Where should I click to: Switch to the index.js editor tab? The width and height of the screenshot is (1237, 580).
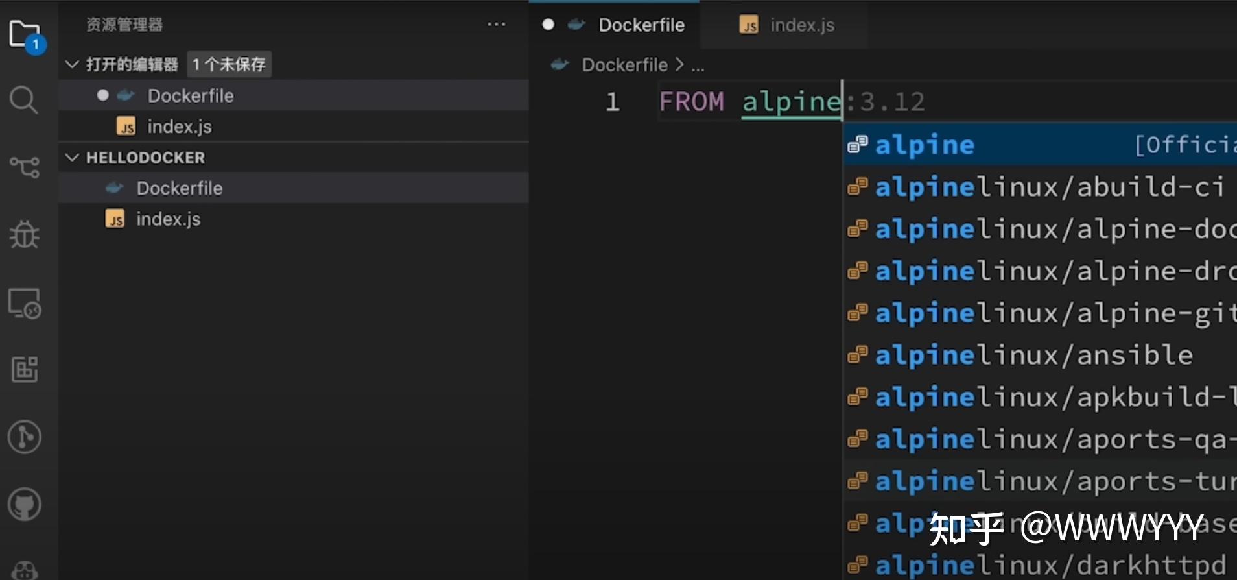pyautogui.click(x=784, y=25)
